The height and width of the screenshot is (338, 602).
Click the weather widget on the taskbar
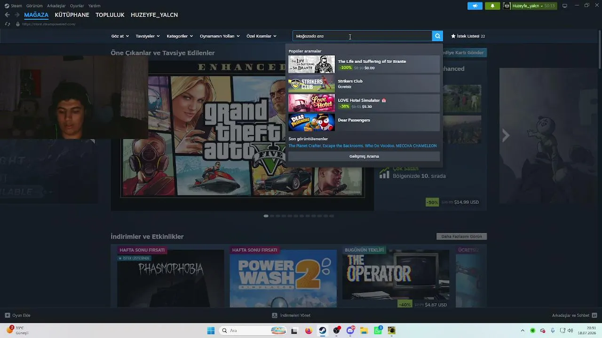(x=17, y=330)
